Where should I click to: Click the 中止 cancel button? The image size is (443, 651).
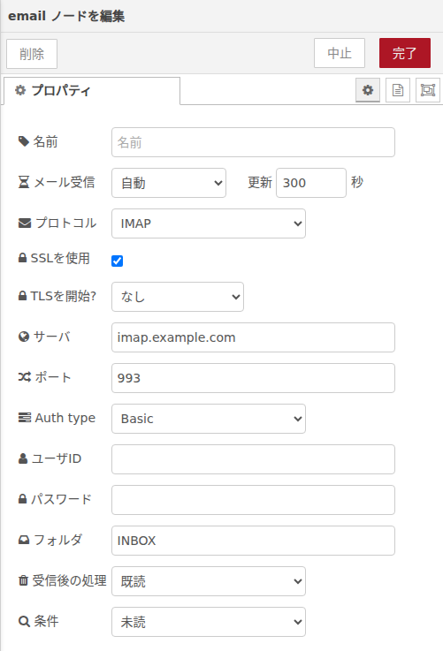[340, 53]
